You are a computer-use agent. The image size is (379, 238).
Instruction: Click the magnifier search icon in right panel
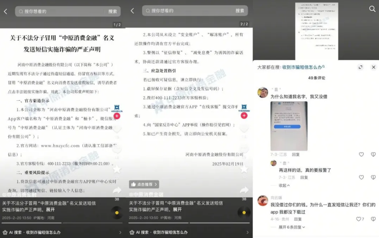(x=372, y=9)
